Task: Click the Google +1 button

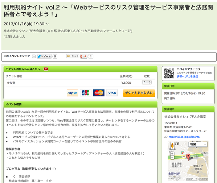Action: point(83,57)
